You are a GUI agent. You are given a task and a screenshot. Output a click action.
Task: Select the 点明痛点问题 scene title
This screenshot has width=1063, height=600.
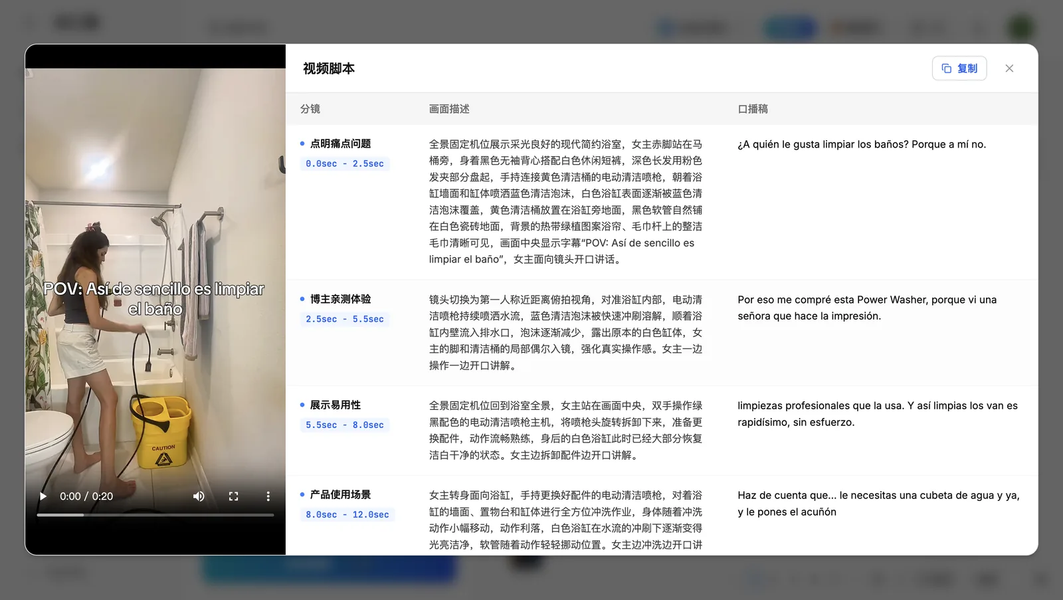[x=340, y=144]
